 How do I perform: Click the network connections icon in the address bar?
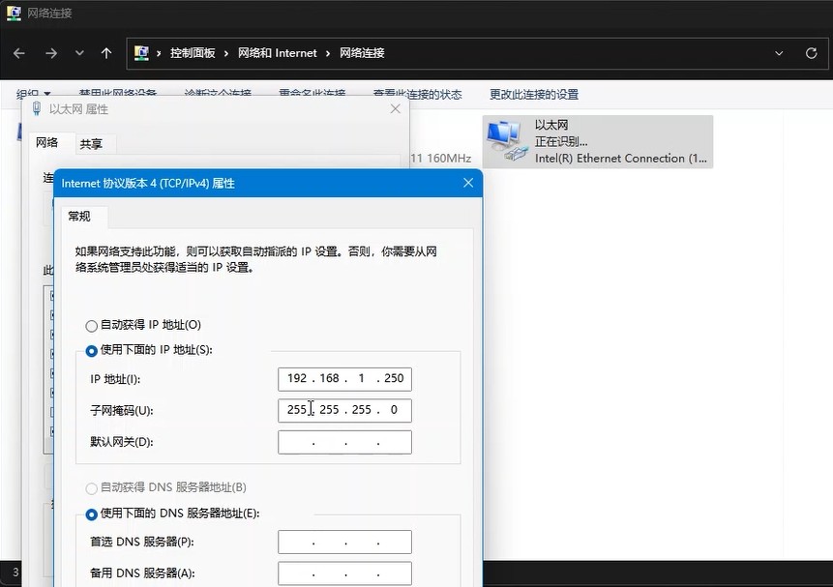[x=141, y=53]
